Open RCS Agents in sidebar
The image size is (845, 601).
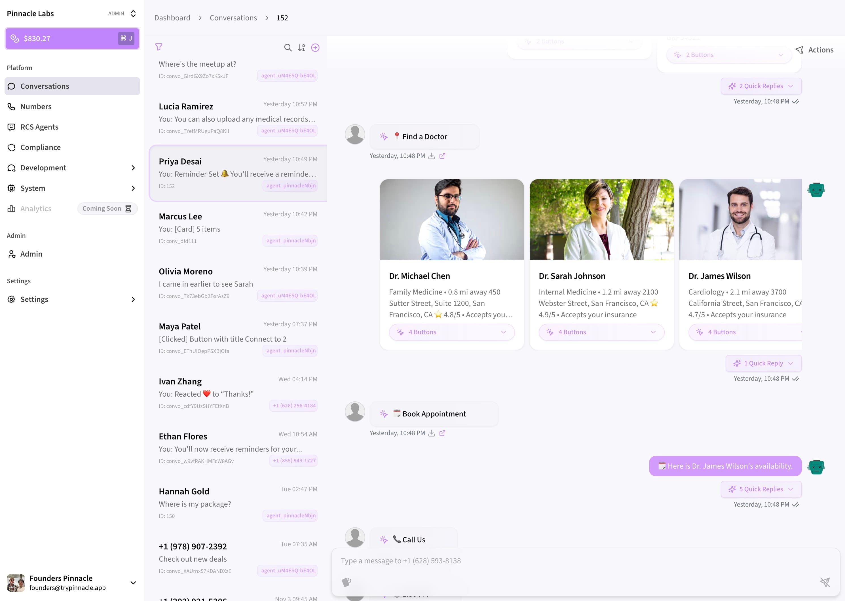39,127
